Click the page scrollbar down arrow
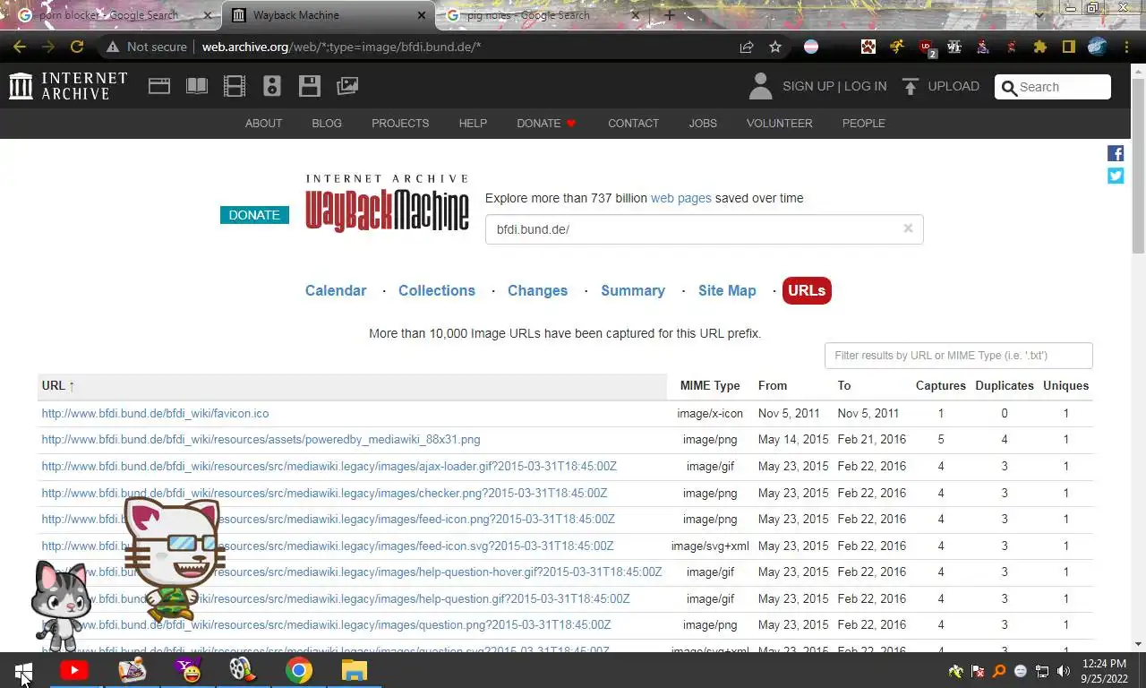 click(1139, 644)
